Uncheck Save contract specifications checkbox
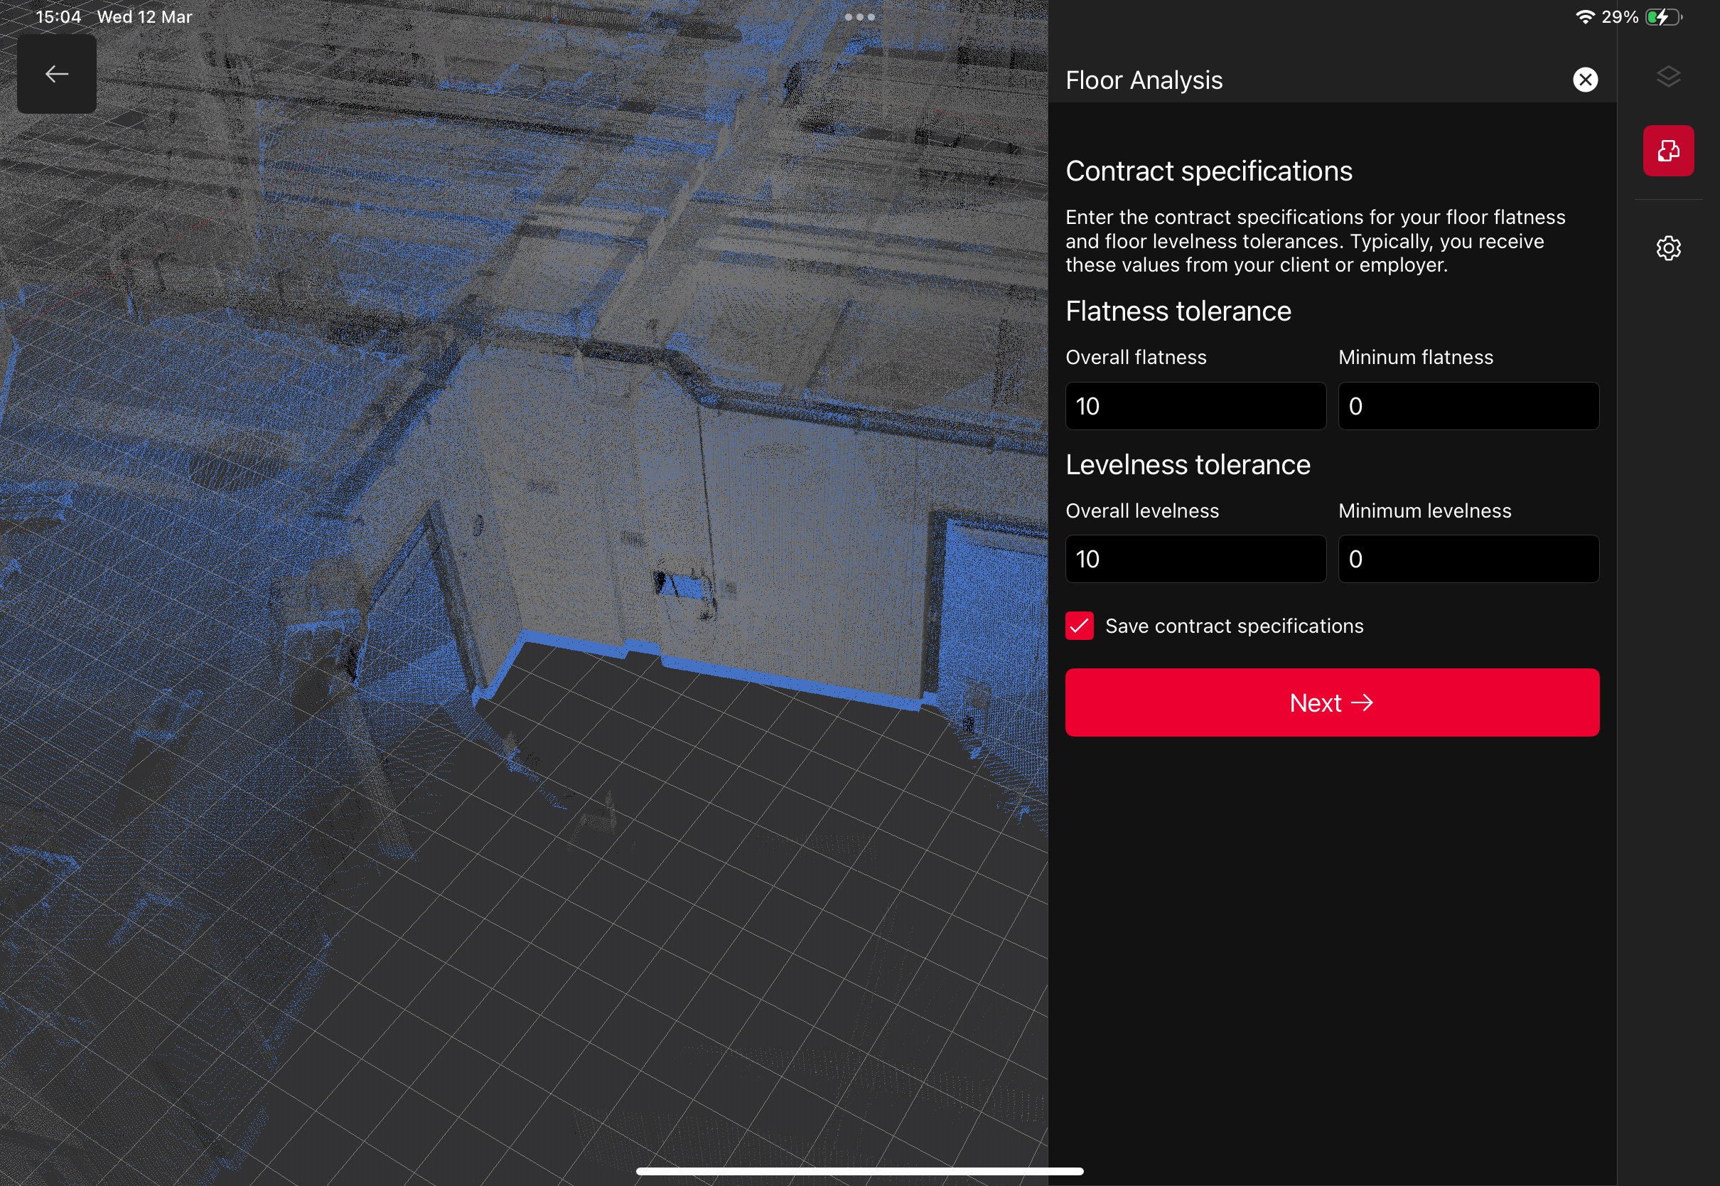 (x=1079, y=626)
